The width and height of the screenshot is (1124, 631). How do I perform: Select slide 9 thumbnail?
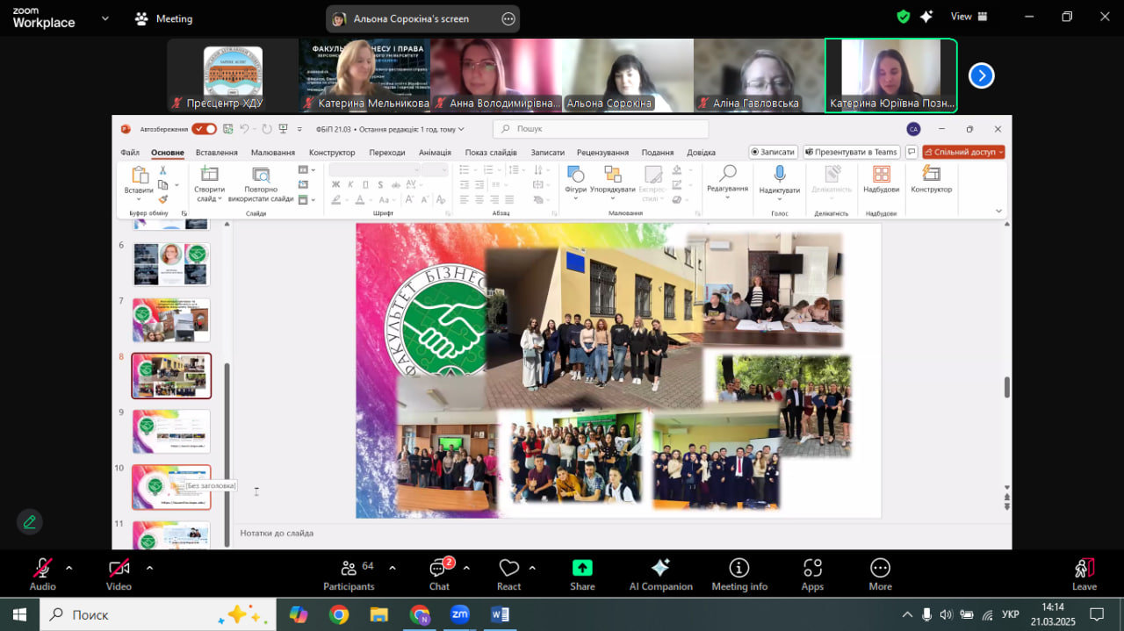pyautogui.click(x=171, y=431)
